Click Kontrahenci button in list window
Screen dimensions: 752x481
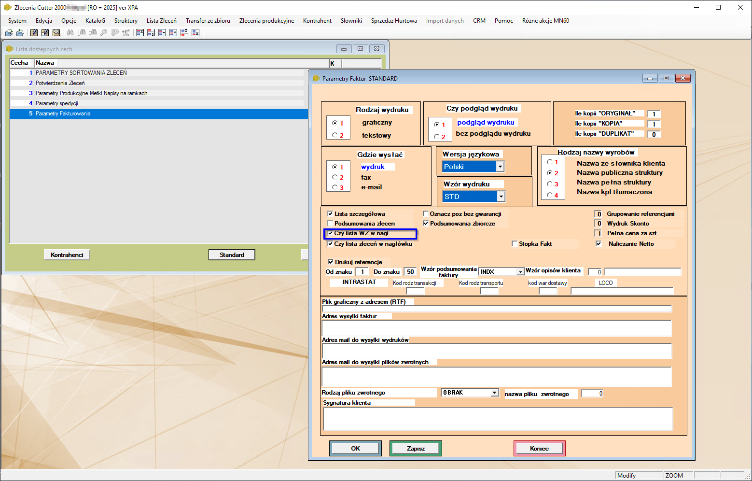[67, 255]
